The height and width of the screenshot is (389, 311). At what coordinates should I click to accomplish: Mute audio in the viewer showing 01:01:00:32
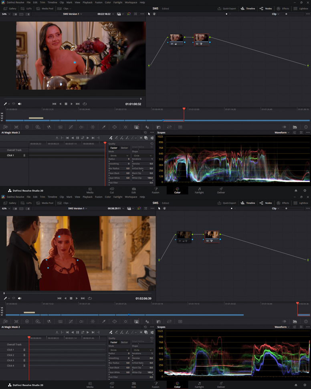tap(20, 104)
